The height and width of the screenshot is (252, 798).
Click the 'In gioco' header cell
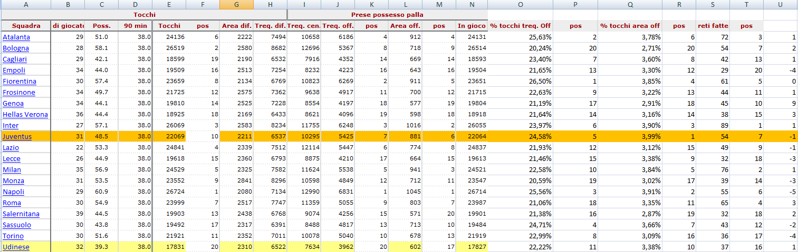pos(472,25)
